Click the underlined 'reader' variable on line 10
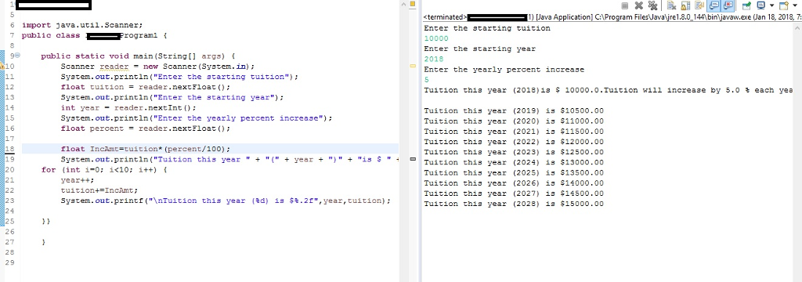The width and height of the screenshot is (802, 282). (114, 67)
